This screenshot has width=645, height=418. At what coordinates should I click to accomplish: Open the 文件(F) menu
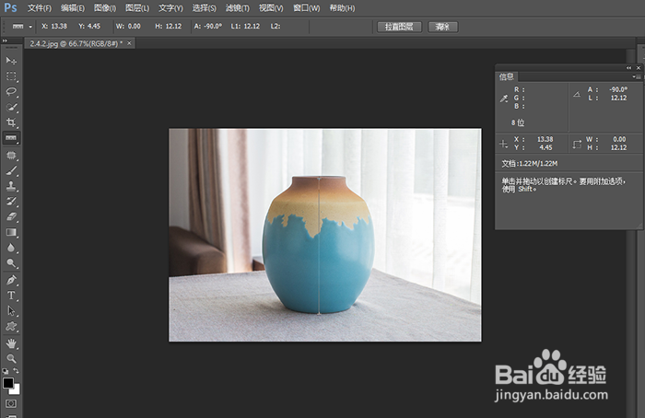point(40,7)
